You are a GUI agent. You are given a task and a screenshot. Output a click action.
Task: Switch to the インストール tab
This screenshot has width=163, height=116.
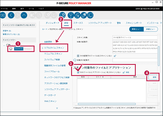[x=153, y=23]
